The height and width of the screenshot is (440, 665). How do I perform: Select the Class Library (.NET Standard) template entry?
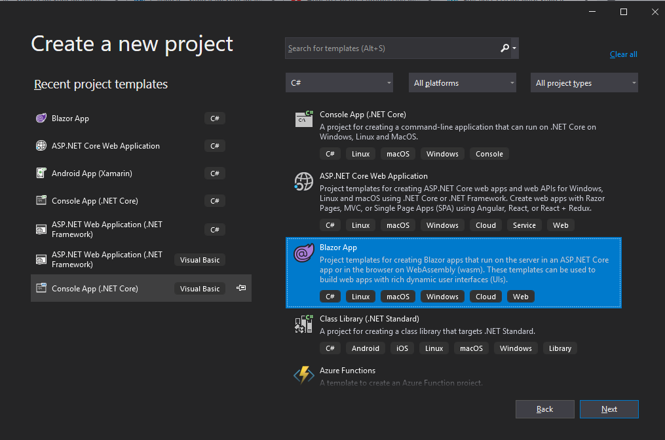(426, 324)
